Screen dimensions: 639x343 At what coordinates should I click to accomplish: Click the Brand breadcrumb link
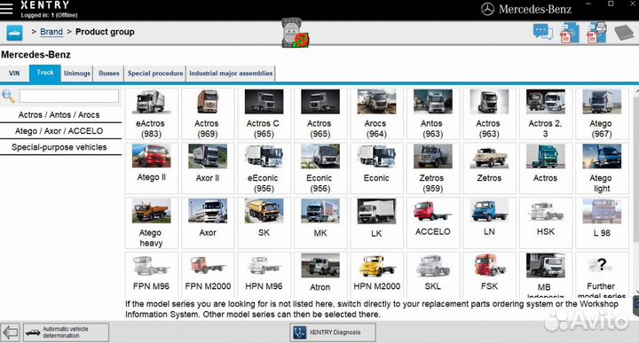point(51,32)
